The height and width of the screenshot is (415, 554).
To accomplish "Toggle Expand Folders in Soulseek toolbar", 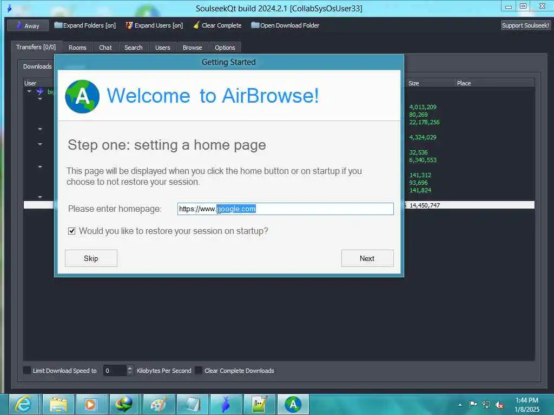I will tap(85, 25).
